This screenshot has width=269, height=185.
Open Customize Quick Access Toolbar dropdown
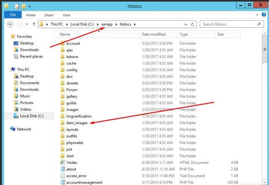tap(30, 7)
